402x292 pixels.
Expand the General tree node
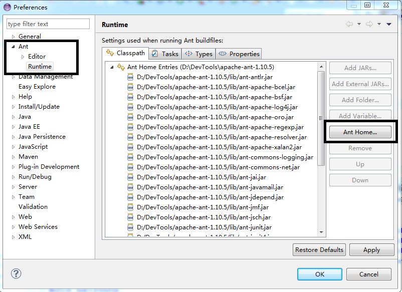[13, 37]
